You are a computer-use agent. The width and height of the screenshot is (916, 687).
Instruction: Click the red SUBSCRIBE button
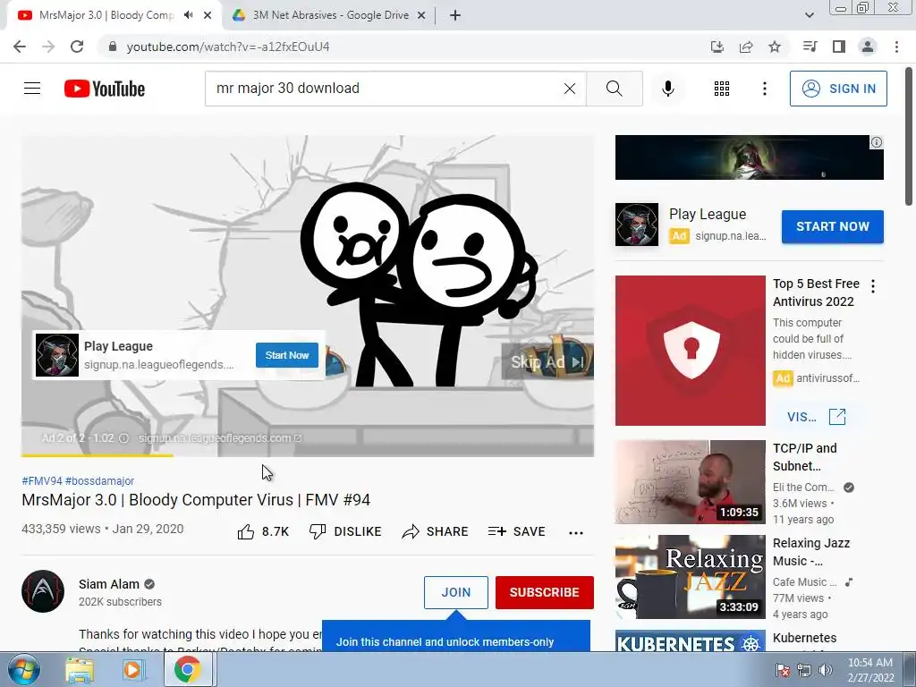pyautogui.click(x=545, y=592)
